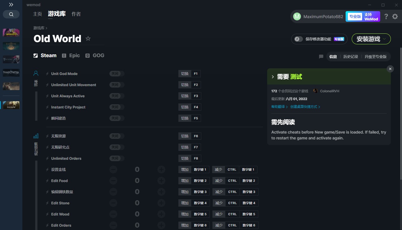The image size is (402, 230).
Task: Toggle 瞬间建造 switch
Action: [x=117, y=118]
